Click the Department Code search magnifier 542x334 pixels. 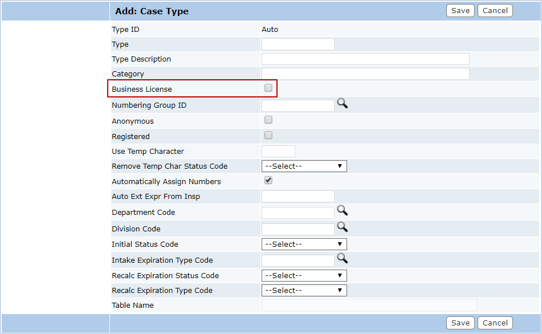[x=342, y=210]
